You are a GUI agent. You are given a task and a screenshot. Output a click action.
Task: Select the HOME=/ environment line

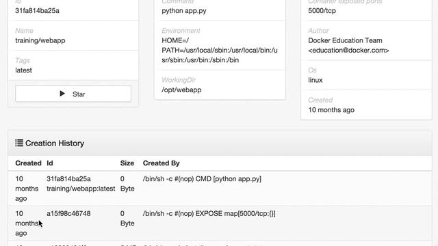coord(175,40)
